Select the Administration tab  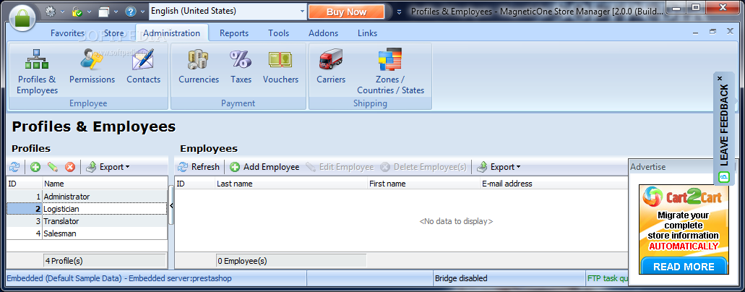171,33
